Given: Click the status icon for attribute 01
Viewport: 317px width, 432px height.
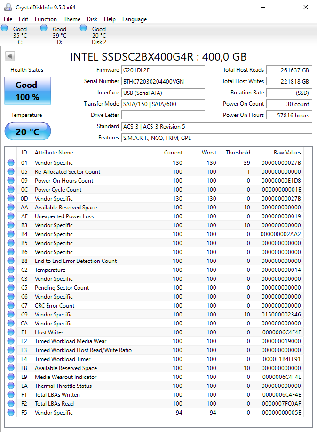Looking at the screenshot, I should tap(11, 162).
